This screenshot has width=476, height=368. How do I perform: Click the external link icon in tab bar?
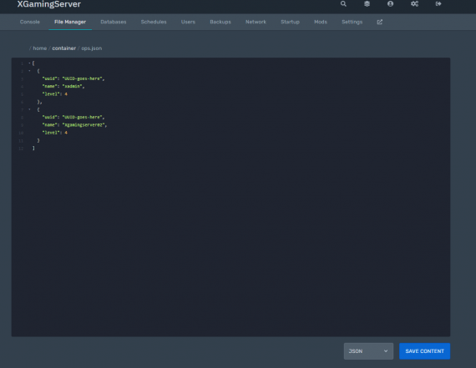click(x=379, y=23)
